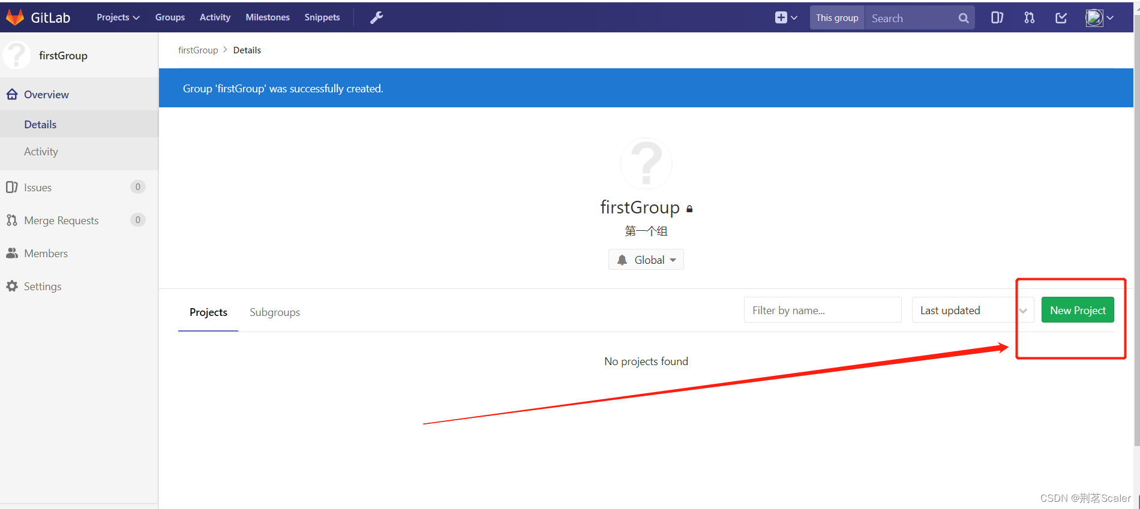Open the Last updated sort dropdown
Screen dimensions: 1140x509
[973, 310]
